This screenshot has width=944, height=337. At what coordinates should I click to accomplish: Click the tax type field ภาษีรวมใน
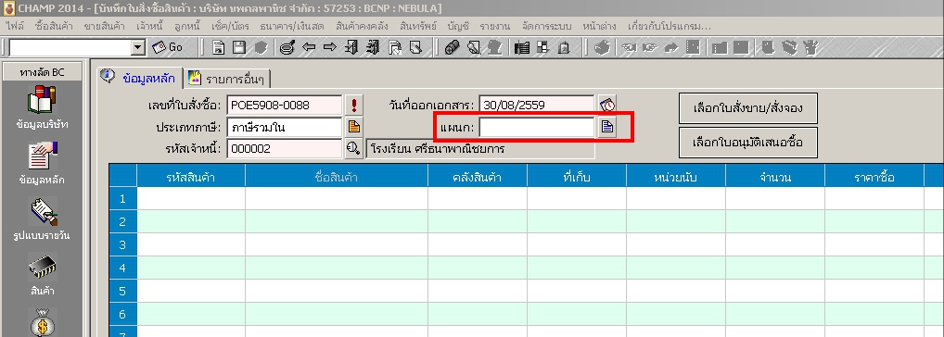[284, 127]
